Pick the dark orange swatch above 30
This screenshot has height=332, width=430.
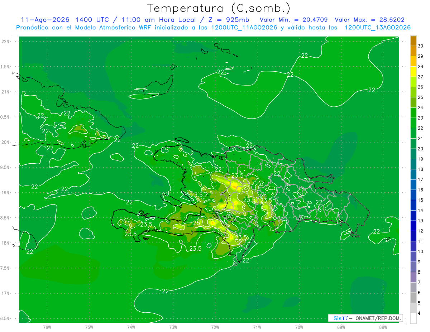pyautogui.click(x=413, y=41)
